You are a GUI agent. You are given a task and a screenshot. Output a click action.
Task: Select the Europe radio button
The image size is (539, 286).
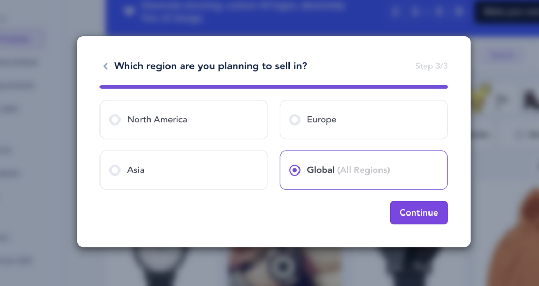click(295, 120)
